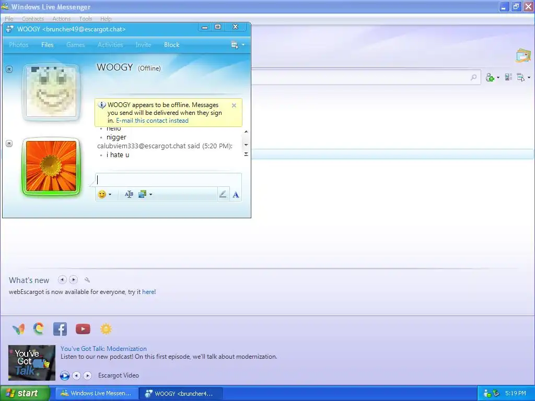Click Invite in the chat toolbar
The height and width of the screenshot is (401, 535).
pyautogui.click(x=143, y=45)
